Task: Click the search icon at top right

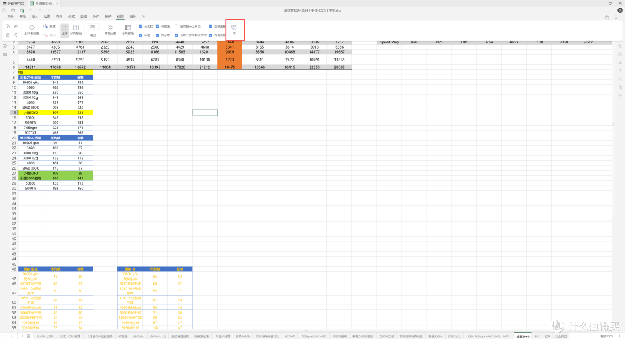Action: [x=616, y=17]
